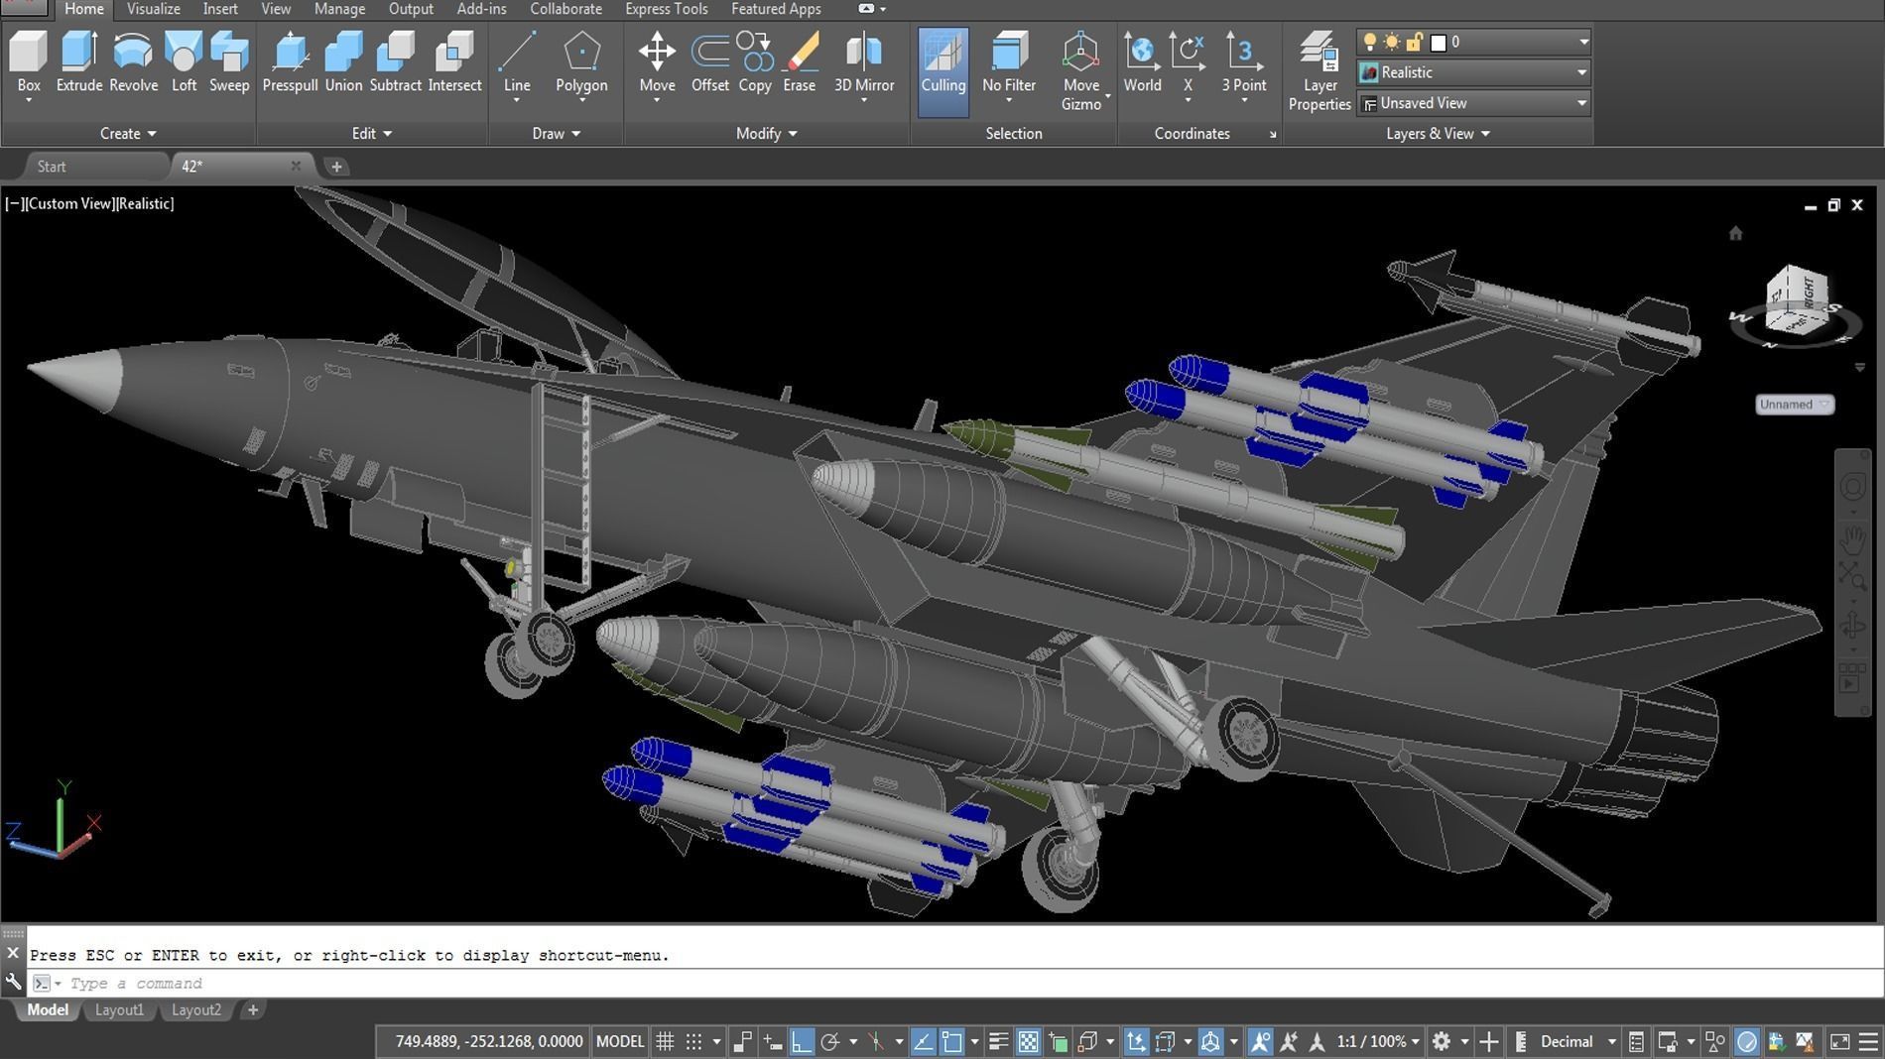
Task: Rotate UCS about X axis
Action: tap(1188, 62)
